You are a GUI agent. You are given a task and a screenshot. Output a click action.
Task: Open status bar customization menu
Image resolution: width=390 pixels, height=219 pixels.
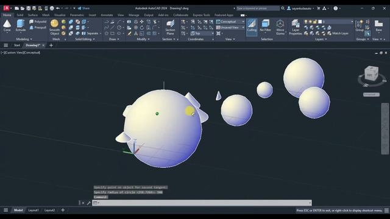[386, 210]
